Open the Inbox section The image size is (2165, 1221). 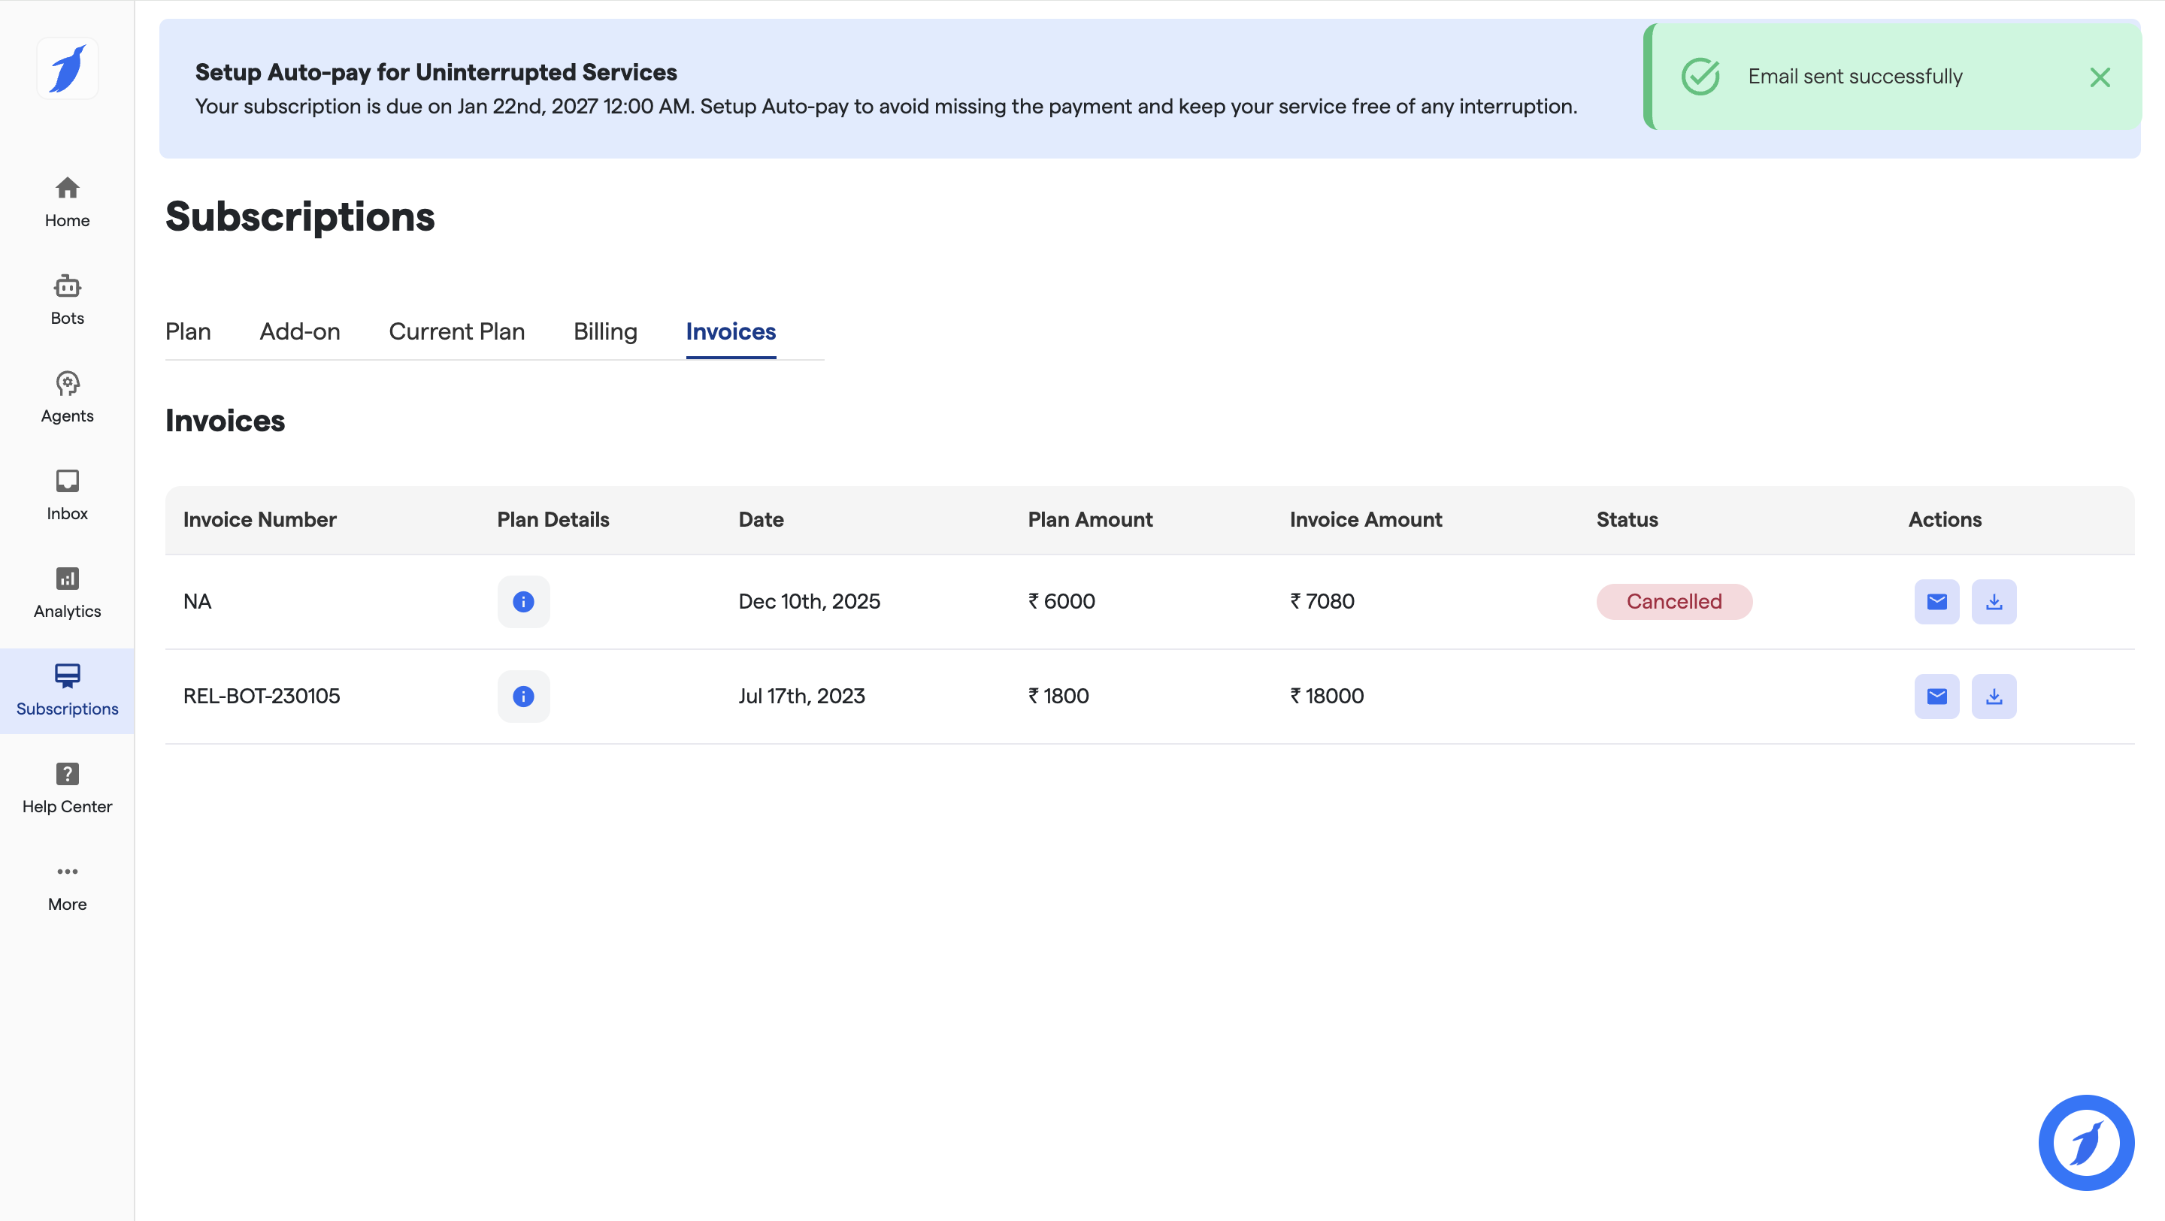click(67, 494)
